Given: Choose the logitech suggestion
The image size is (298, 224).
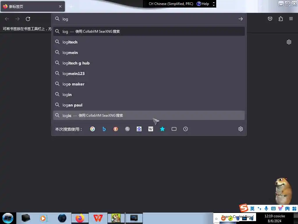Looking at the screenshot, I should [x=149, y=42].
